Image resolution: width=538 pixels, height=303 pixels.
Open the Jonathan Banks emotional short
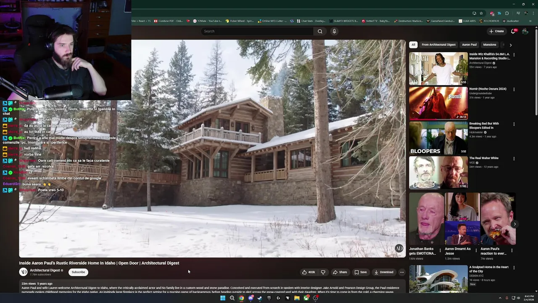point(427,219)
